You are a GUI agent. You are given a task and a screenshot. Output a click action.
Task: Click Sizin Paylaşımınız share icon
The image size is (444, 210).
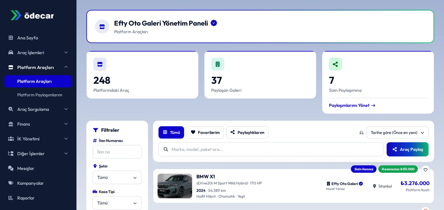click(x=335, y=64)
